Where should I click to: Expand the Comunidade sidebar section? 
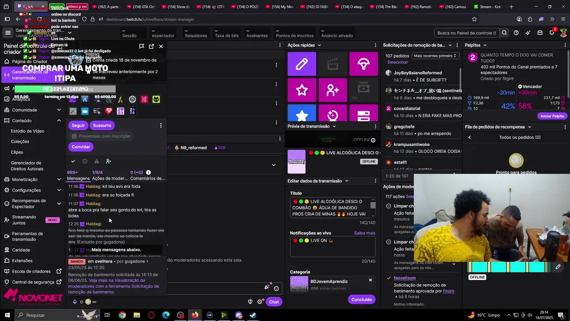point(59,110)
